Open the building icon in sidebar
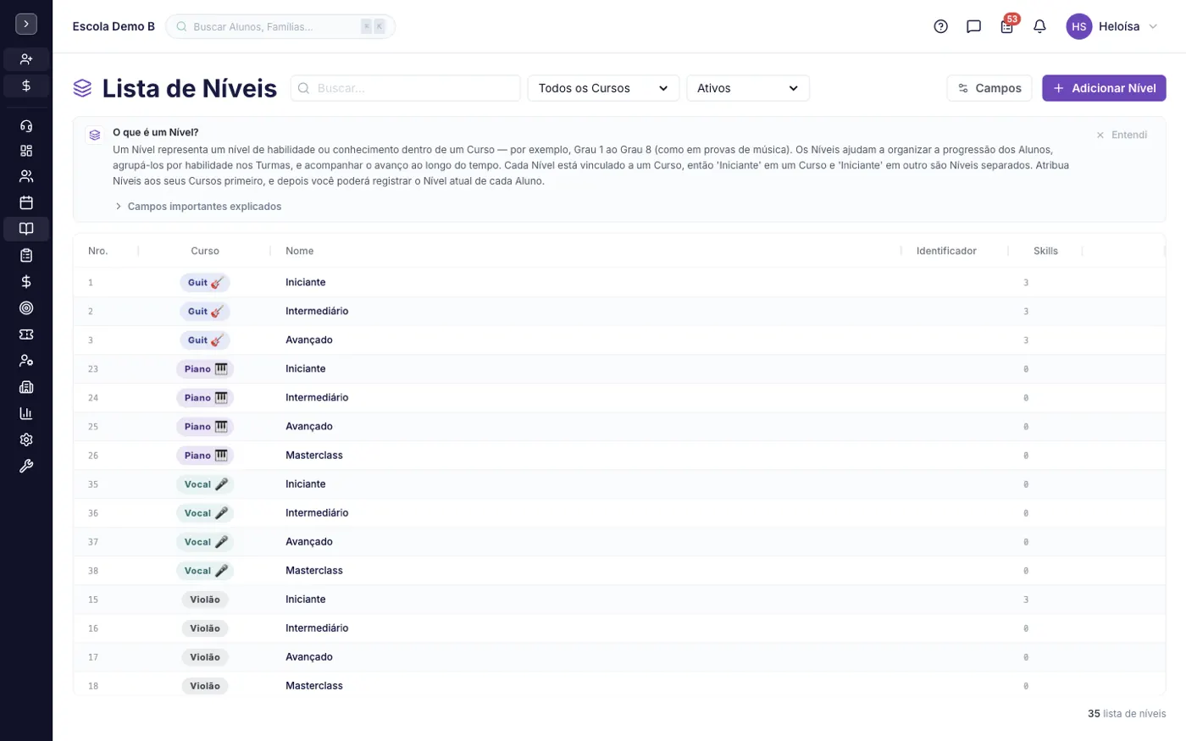The height and width of the screenshot is (741, 1186). [26, 387]
